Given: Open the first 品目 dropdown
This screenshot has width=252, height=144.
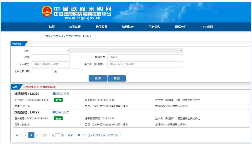Looking at the screenshot, I should tap(50, 51).
